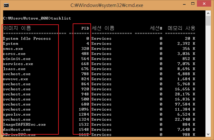Click PID value 864
The image size is (214, 140).
coord(85,84)
